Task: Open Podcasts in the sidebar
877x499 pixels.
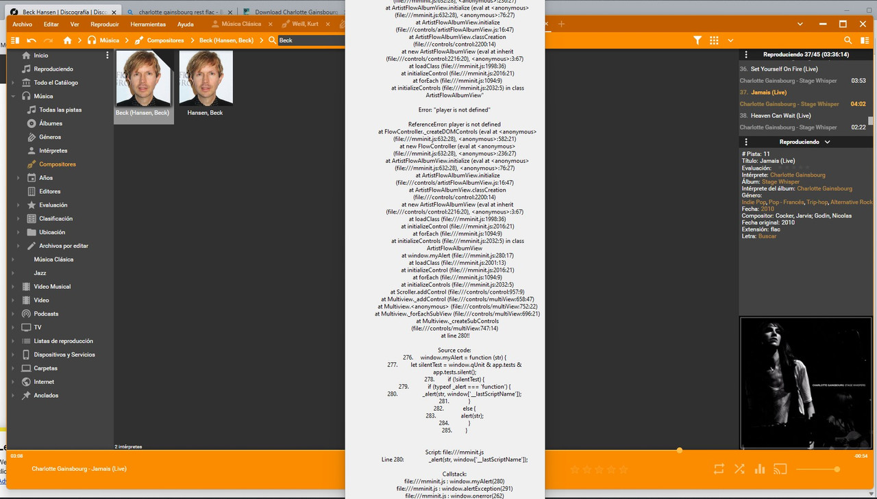Action: 46,314
